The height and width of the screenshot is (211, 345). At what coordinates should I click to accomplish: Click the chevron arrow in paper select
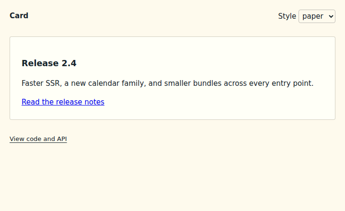(331, 16)
